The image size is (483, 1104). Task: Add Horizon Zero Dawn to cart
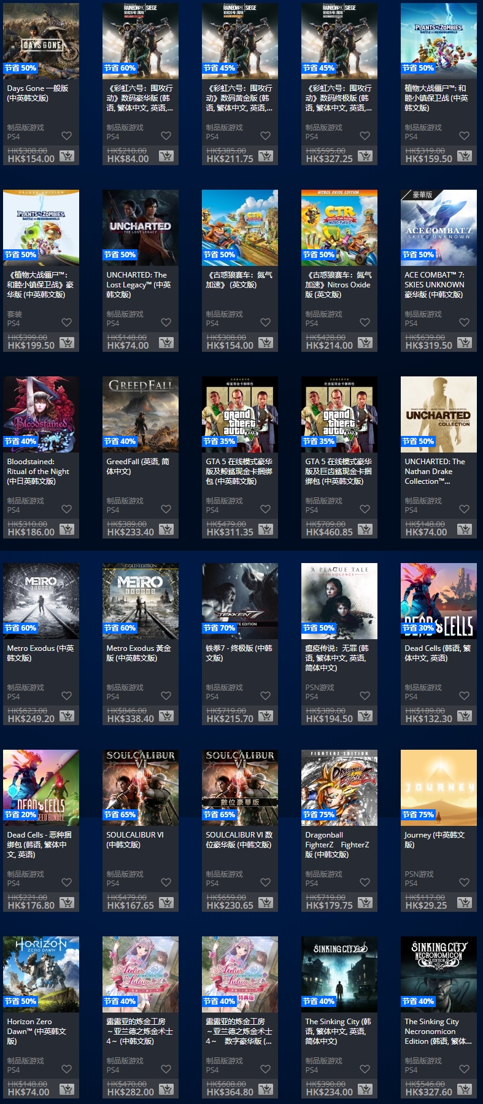pos(67,1089)
